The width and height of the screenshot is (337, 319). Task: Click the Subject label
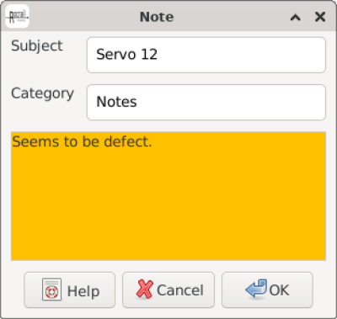click(37, 45)
